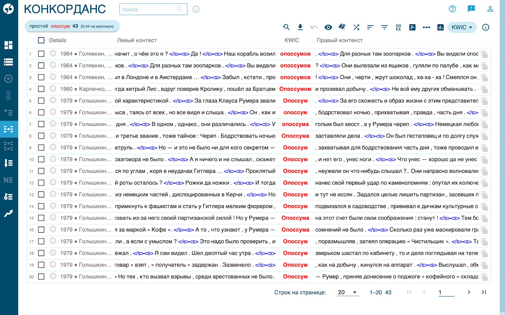This screenshot has width=505, height=315.
Task: Click the 1960 Карпенко source reference
Action: click(x=86, y=89)
